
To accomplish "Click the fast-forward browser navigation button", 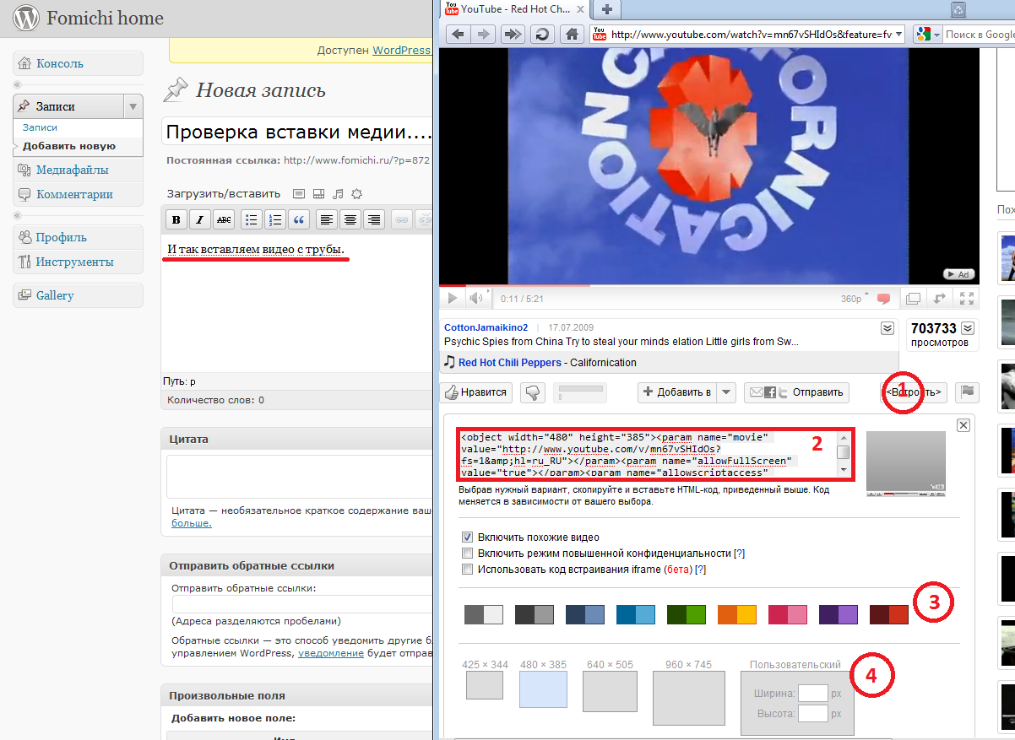I will click(512, 35).
